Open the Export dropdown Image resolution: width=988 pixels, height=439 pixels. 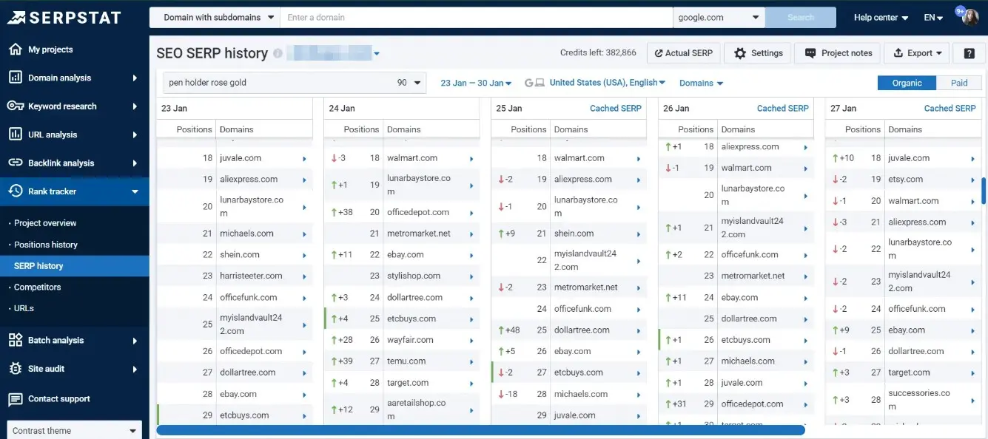[918, 53]
